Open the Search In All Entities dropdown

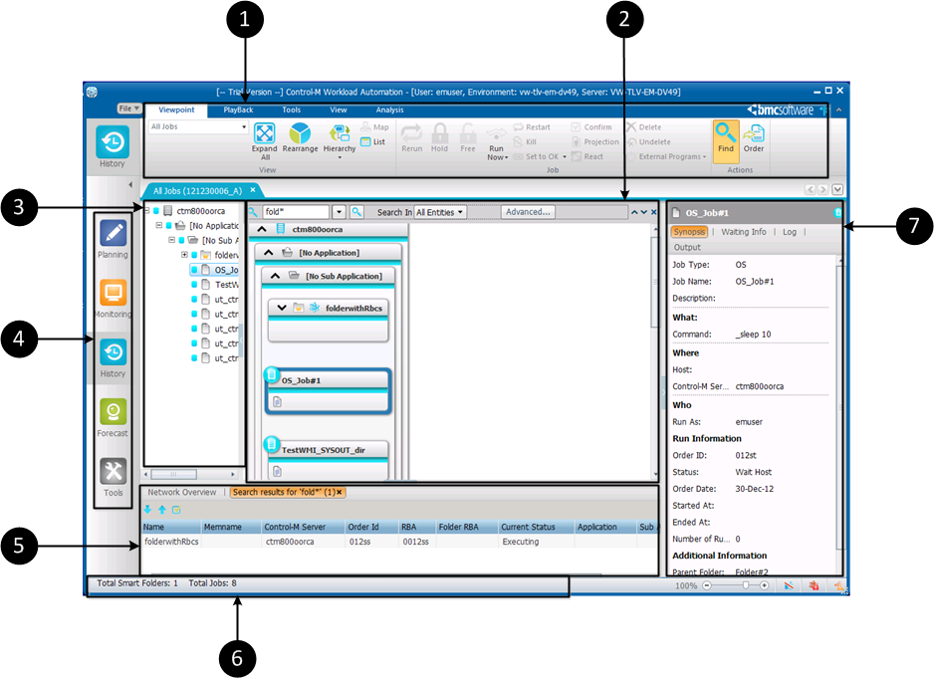[x=439, y=212]
